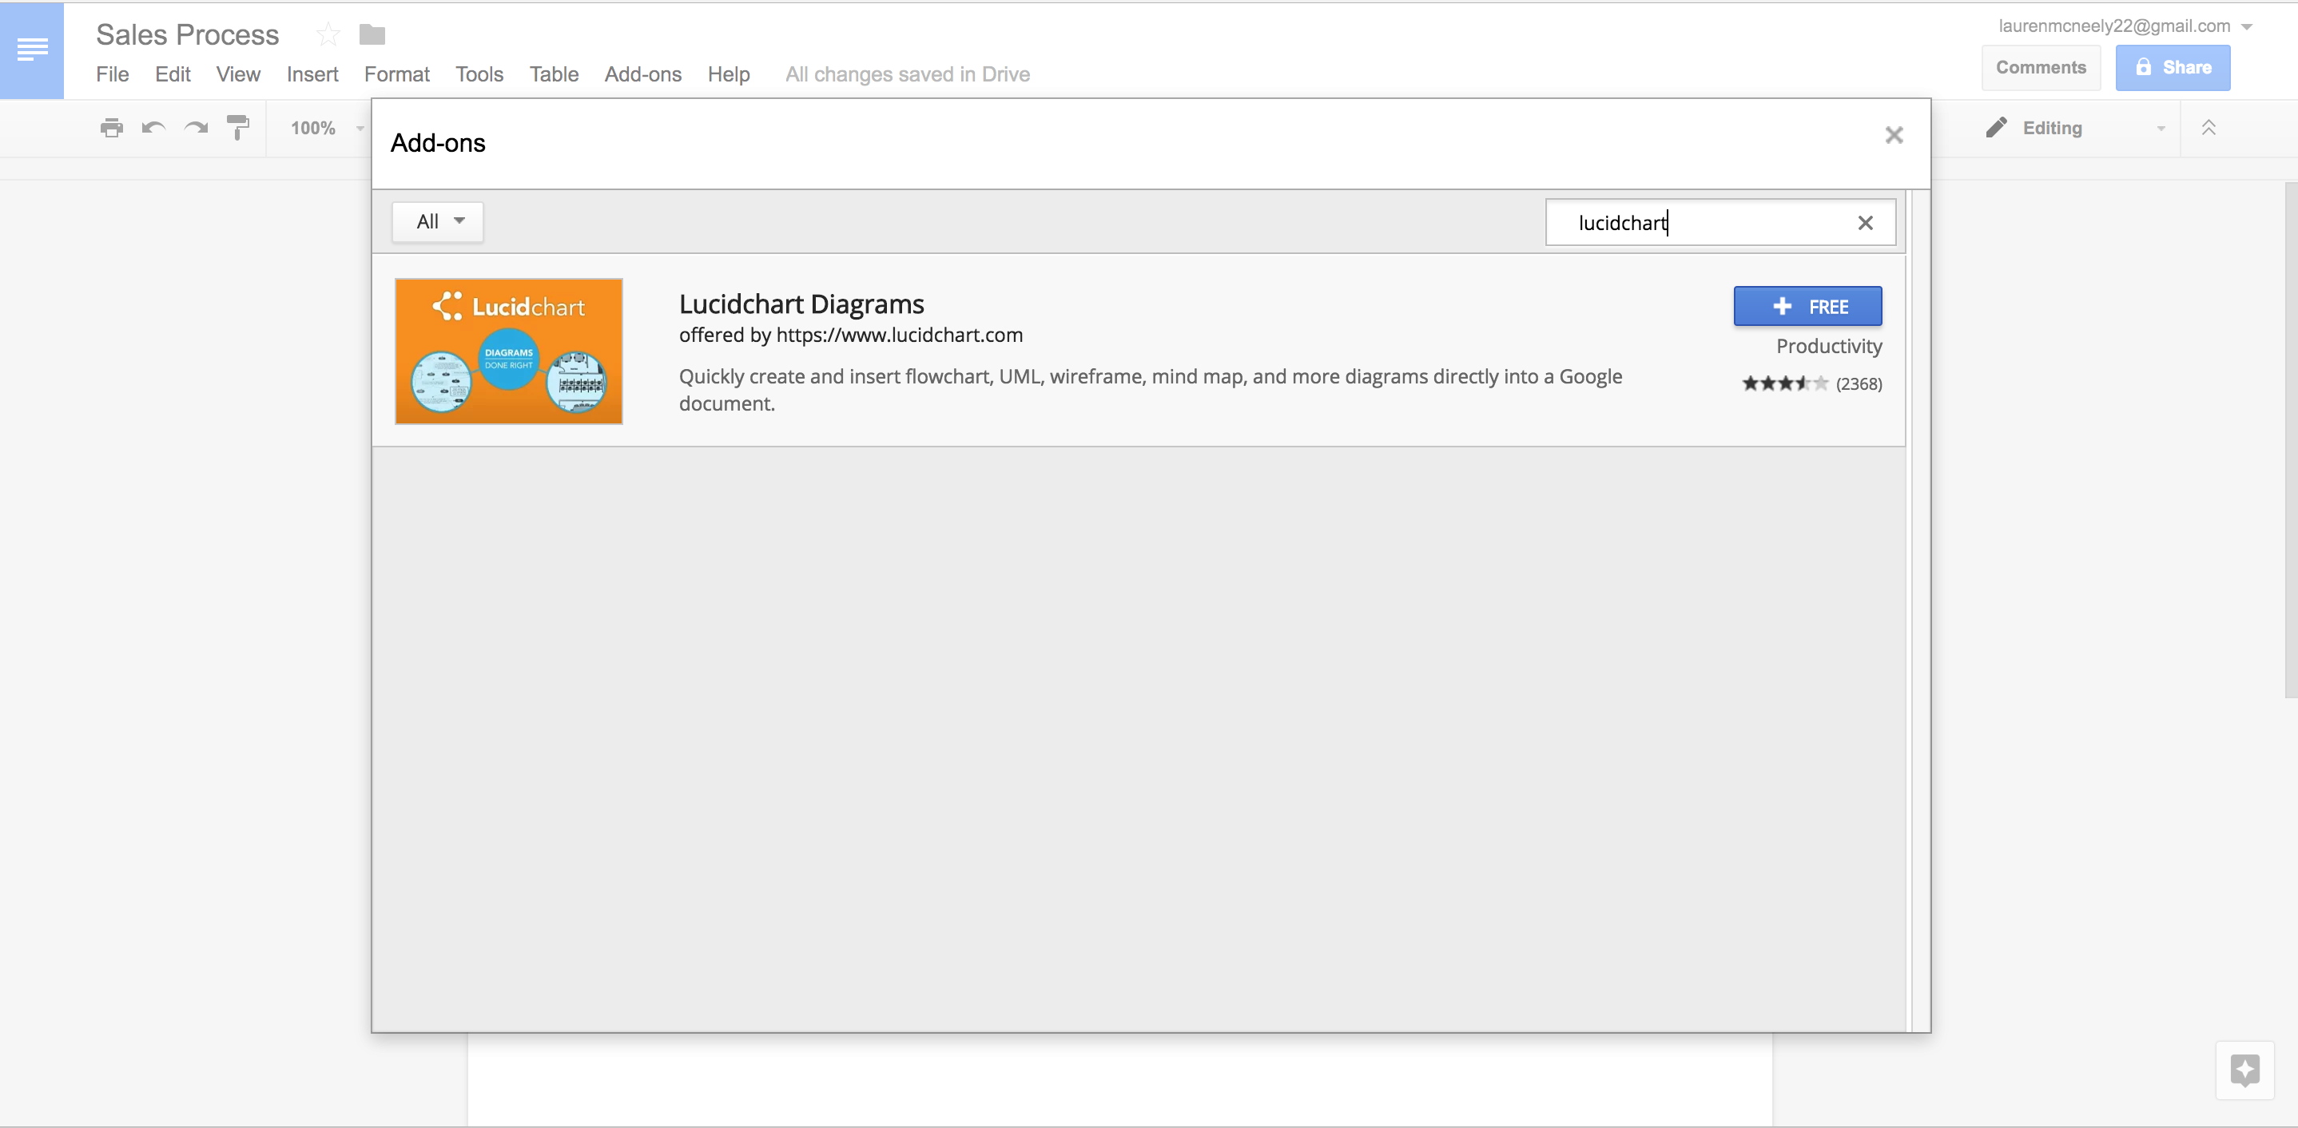The image size is (2298, 1128).
Task: Close the Add-ons dialog window
Action: pyautogui.click(x=1892, y=135)
